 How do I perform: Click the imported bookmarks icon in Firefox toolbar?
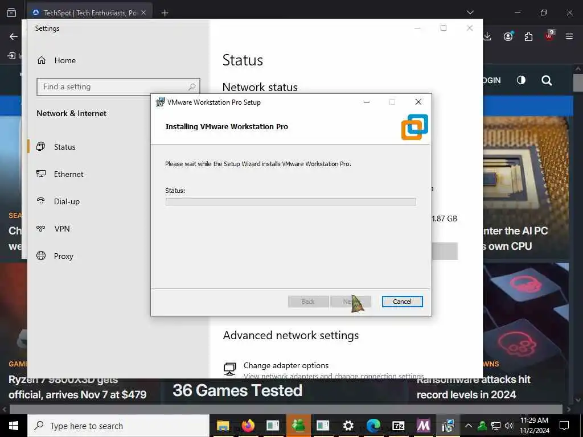point(12,56)
